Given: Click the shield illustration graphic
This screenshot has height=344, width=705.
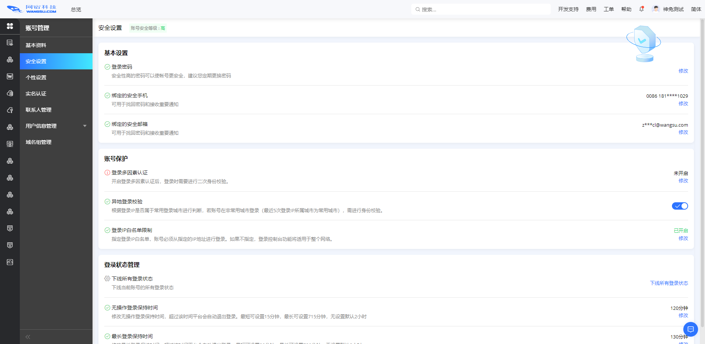Looking at the screenshot, I should [644, 44].
